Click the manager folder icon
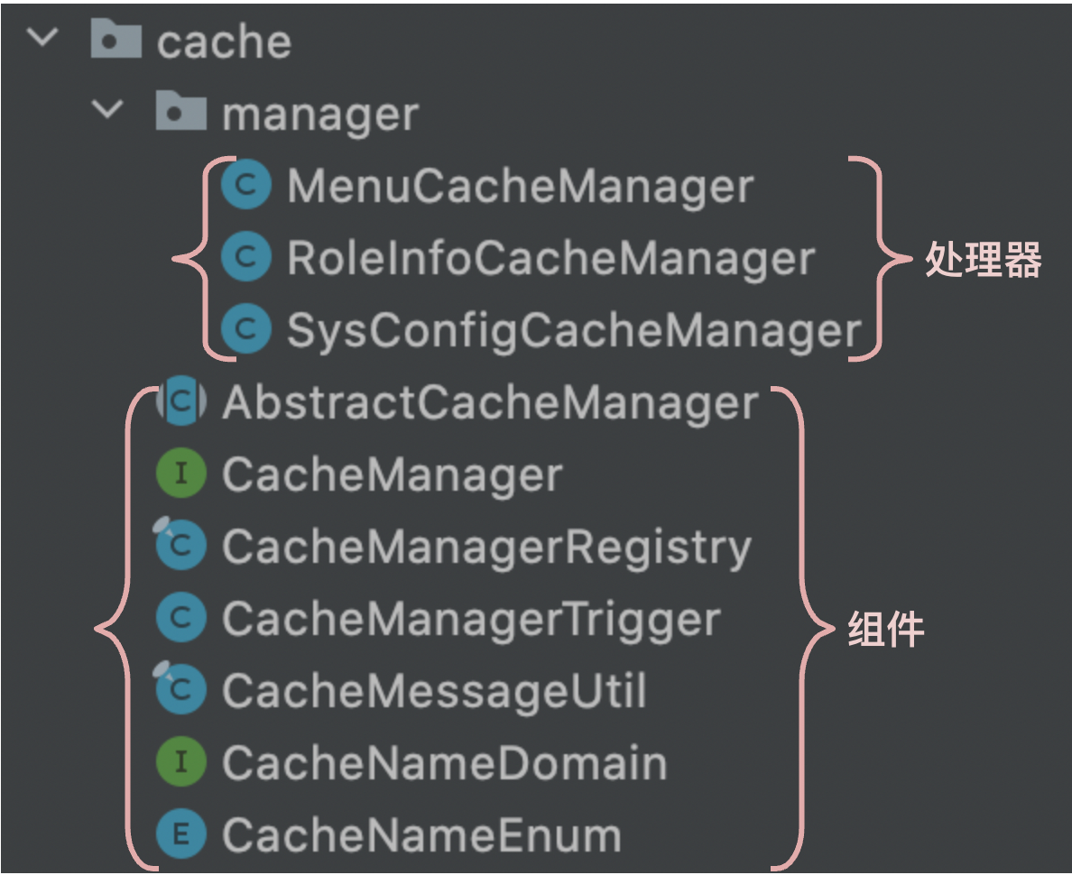Viewport: 1072px width, 875px height. click(182, 113)
